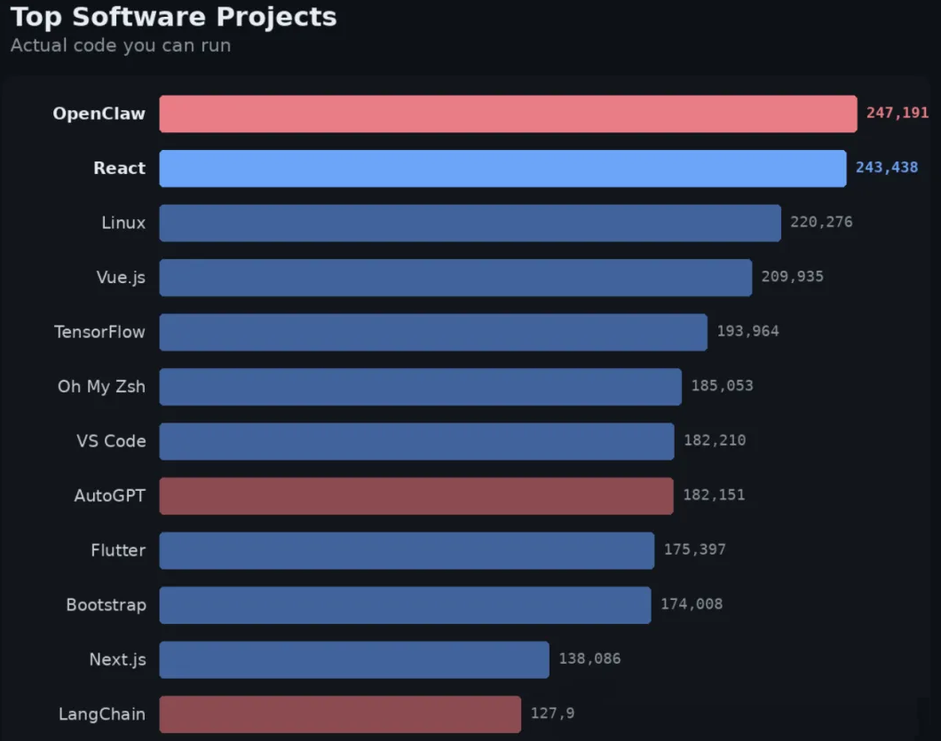The height and width of the screenshot is (741, 941).
Task: Select the Bootstrap bar
Action: point(405,605)
